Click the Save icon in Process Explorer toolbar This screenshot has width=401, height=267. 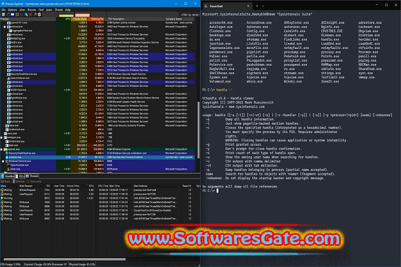3,14
